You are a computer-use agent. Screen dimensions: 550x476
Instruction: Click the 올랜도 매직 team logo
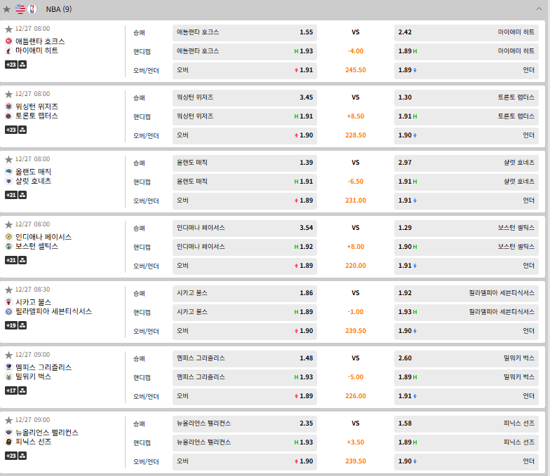click(x=8, y=171)
